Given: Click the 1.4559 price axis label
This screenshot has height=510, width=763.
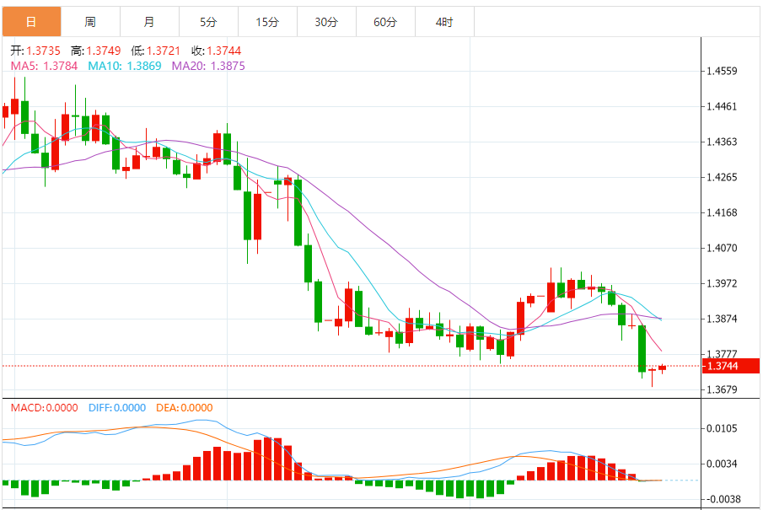Looking at the screenshot, I should pos(723,71).
